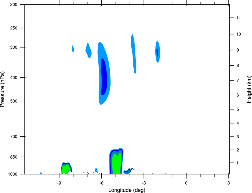252x193 pixels.
Task: Click the 'Pressure (hPa)' axis title
Action: pyautogui.click(x=2, y=89)
